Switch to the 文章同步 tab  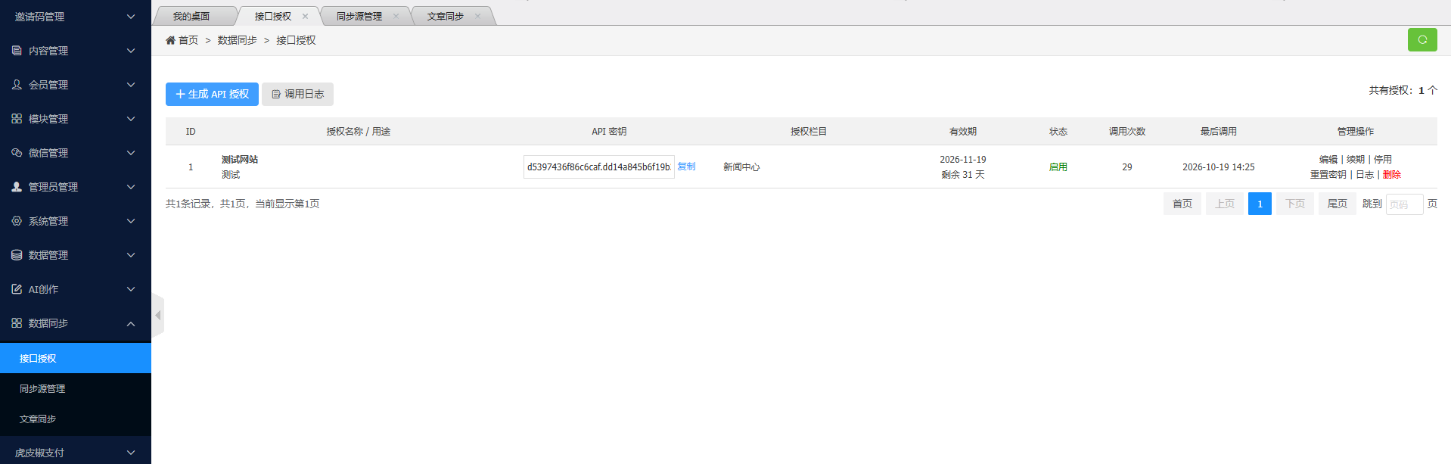click(x=446, y=16)
